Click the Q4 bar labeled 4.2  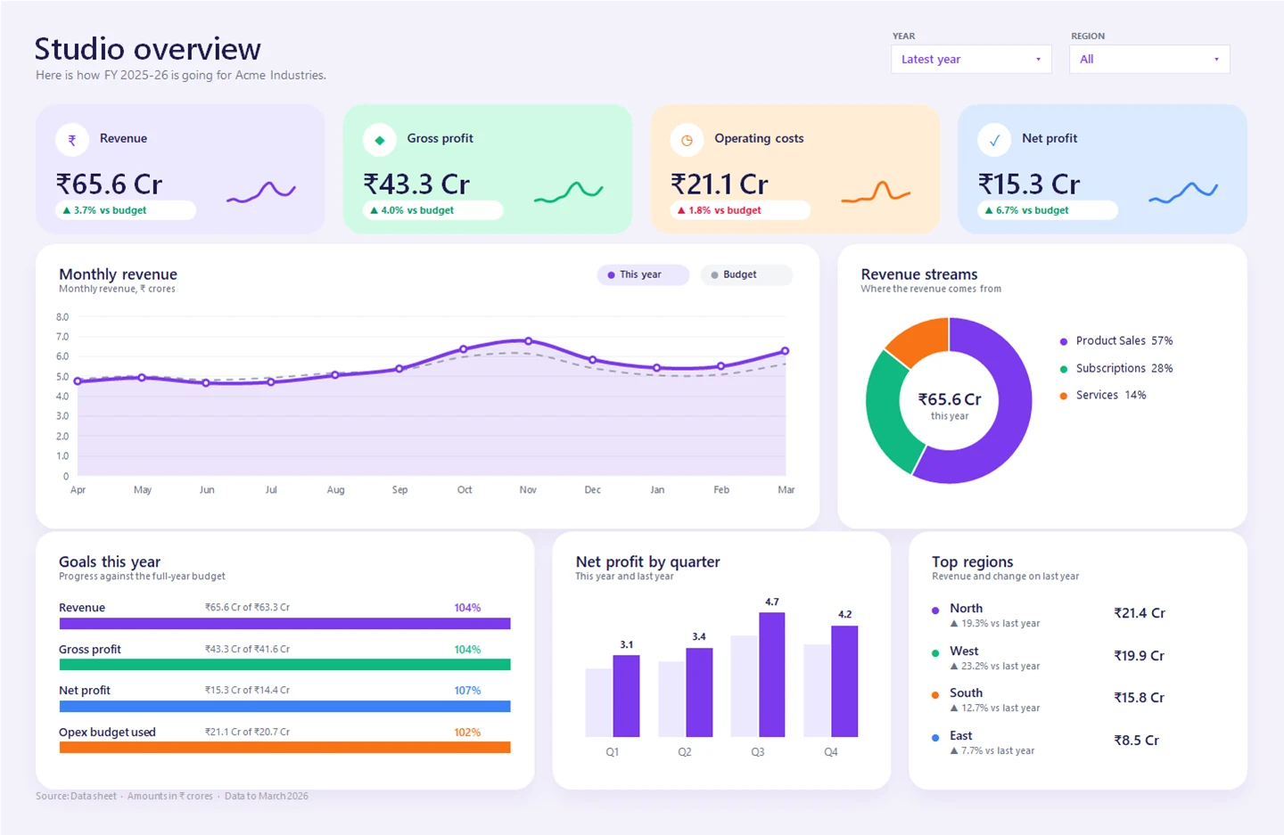844,682
